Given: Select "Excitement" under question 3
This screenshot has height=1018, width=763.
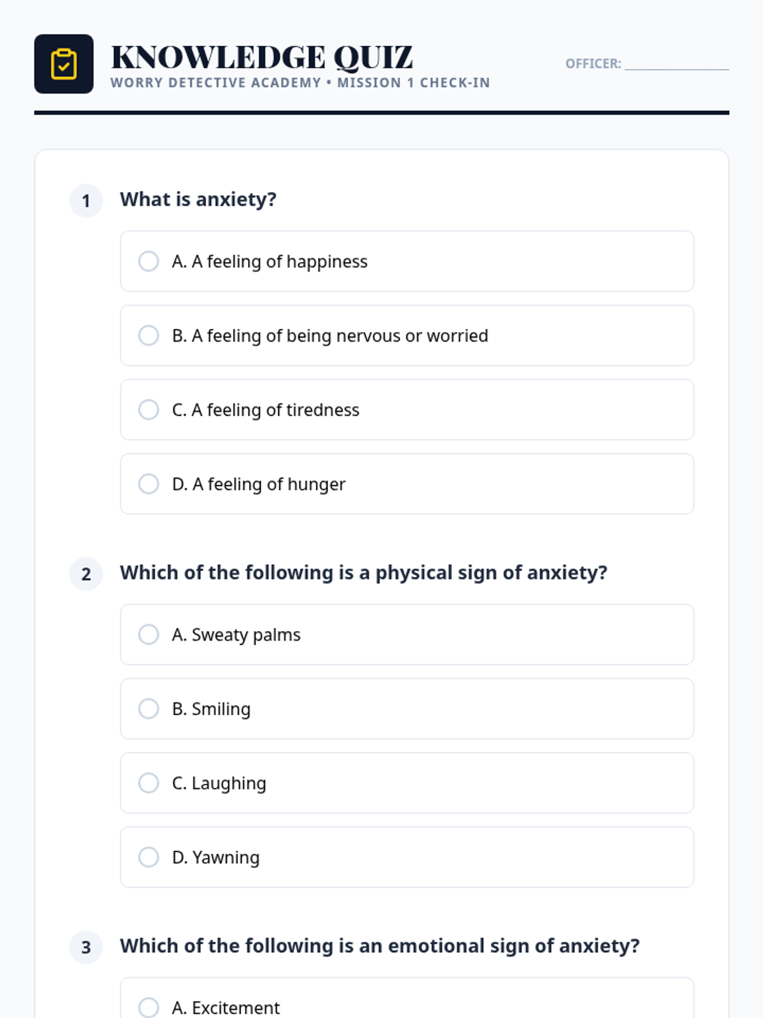Looking at the screenshot, I should tap(149, 1007).
